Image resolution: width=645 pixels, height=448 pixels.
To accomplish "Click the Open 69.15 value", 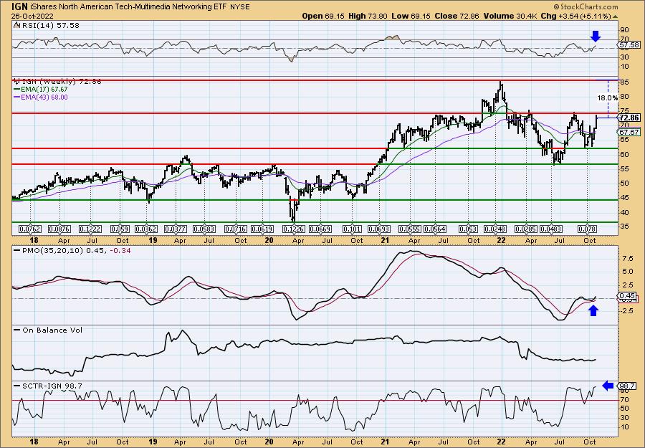I will tap(324, 16).
